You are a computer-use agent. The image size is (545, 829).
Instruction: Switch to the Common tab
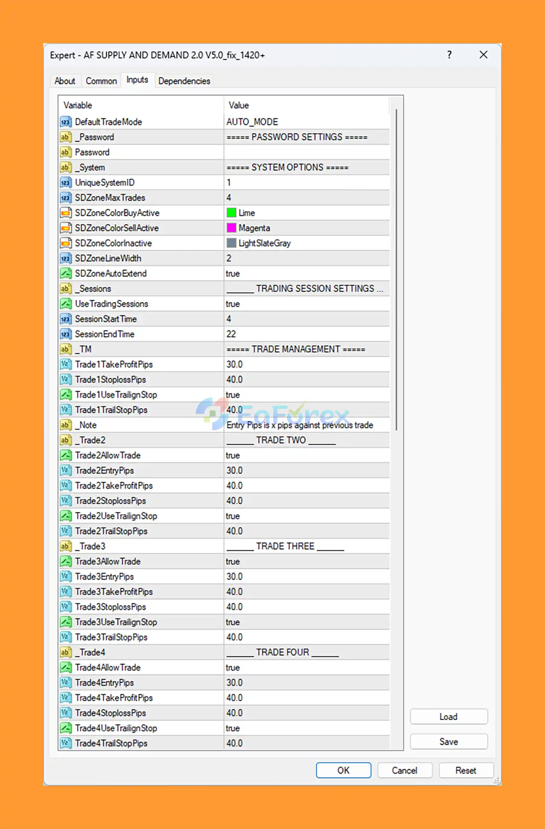[x=101, y=81]
